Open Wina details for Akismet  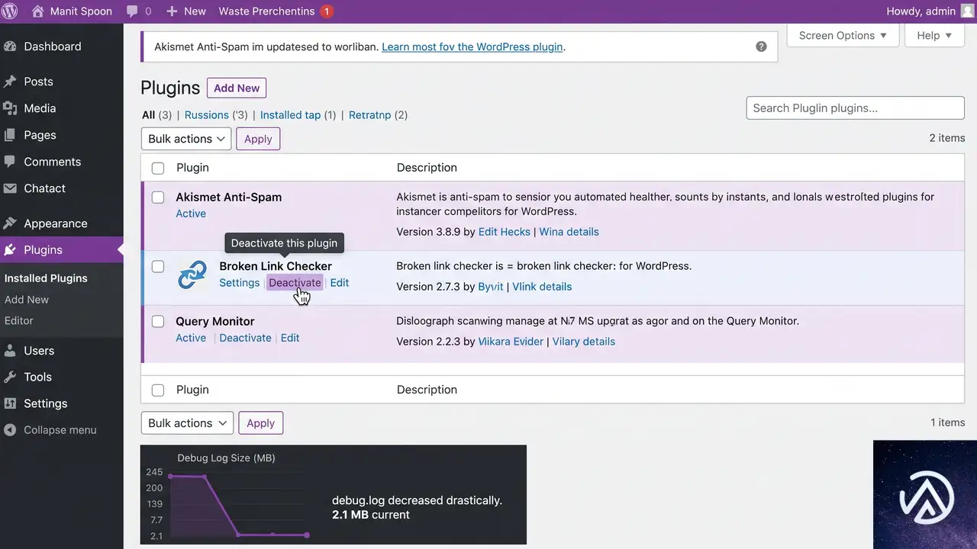point(569,232)
